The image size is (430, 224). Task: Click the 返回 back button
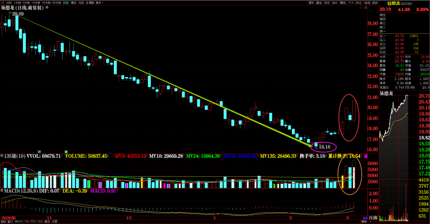pyautogui.click(x=375, y=2)
